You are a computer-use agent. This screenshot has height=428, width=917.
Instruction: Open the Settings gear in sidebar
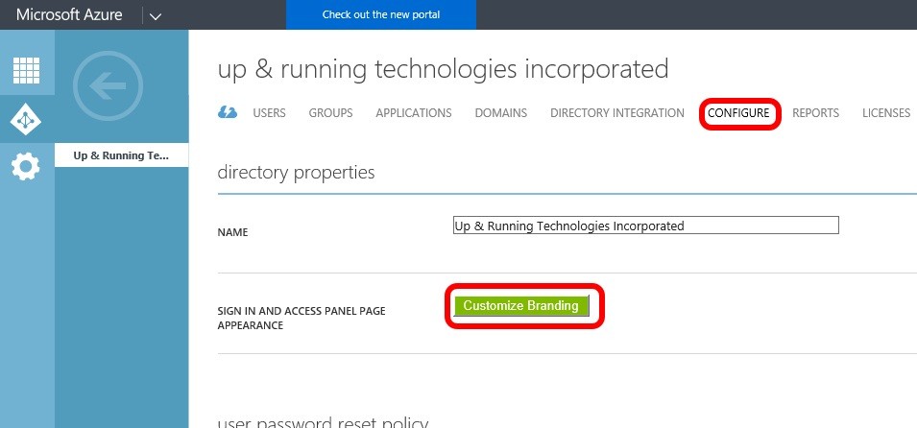coord(26,167)
